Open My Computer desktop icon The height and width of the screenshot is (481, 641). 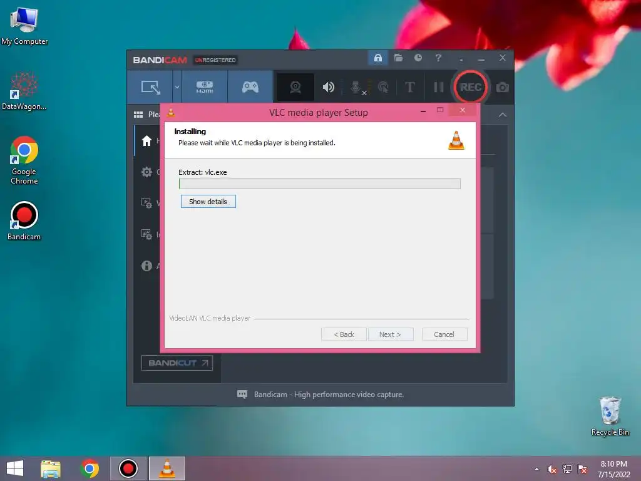[24, 26]
